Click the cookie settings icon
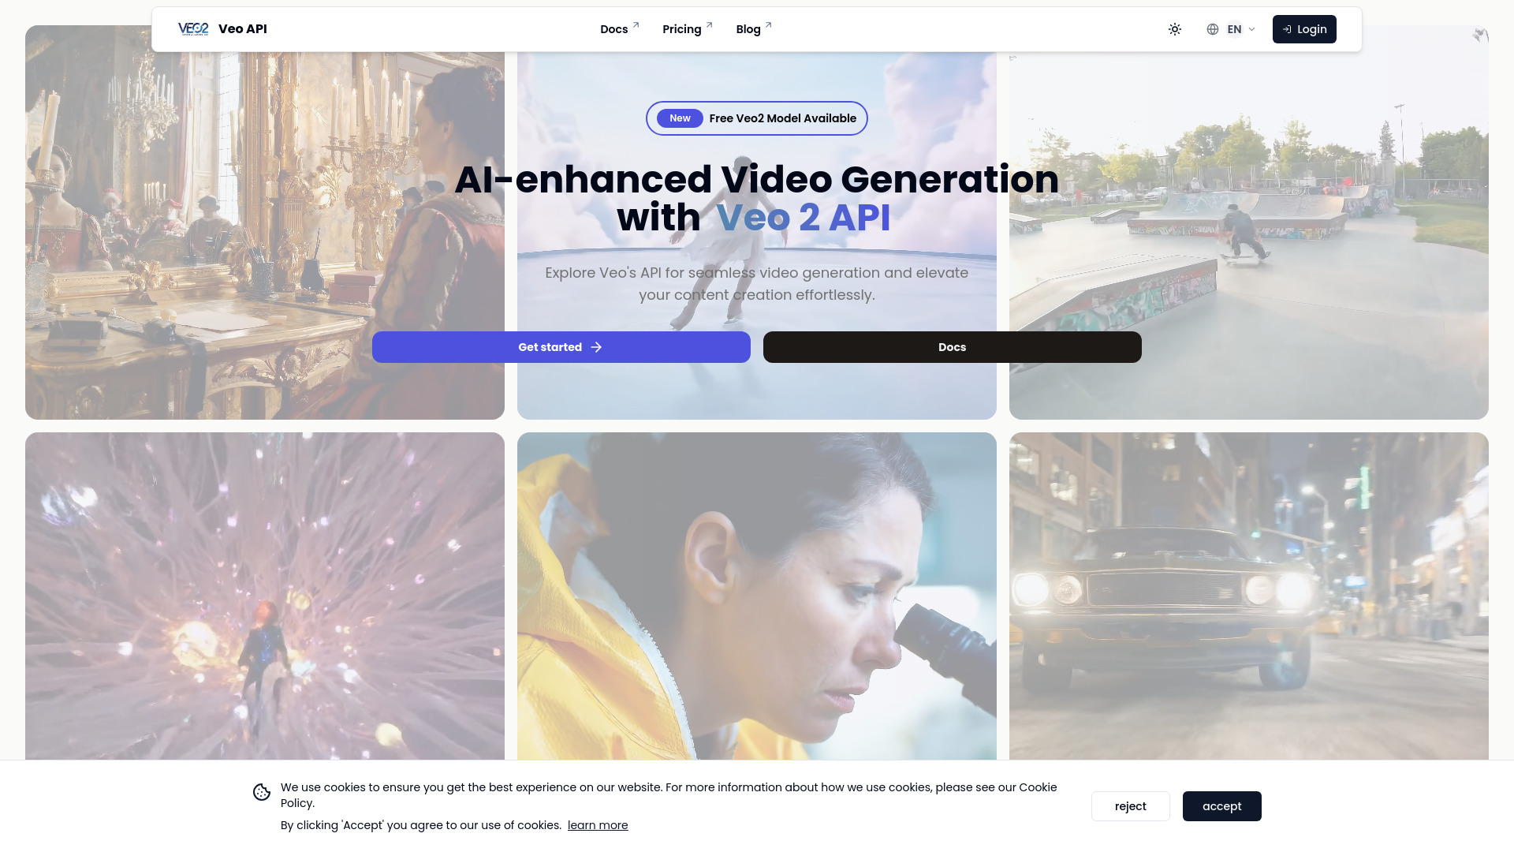This screenshot has width=1514, height=852. 260,792
